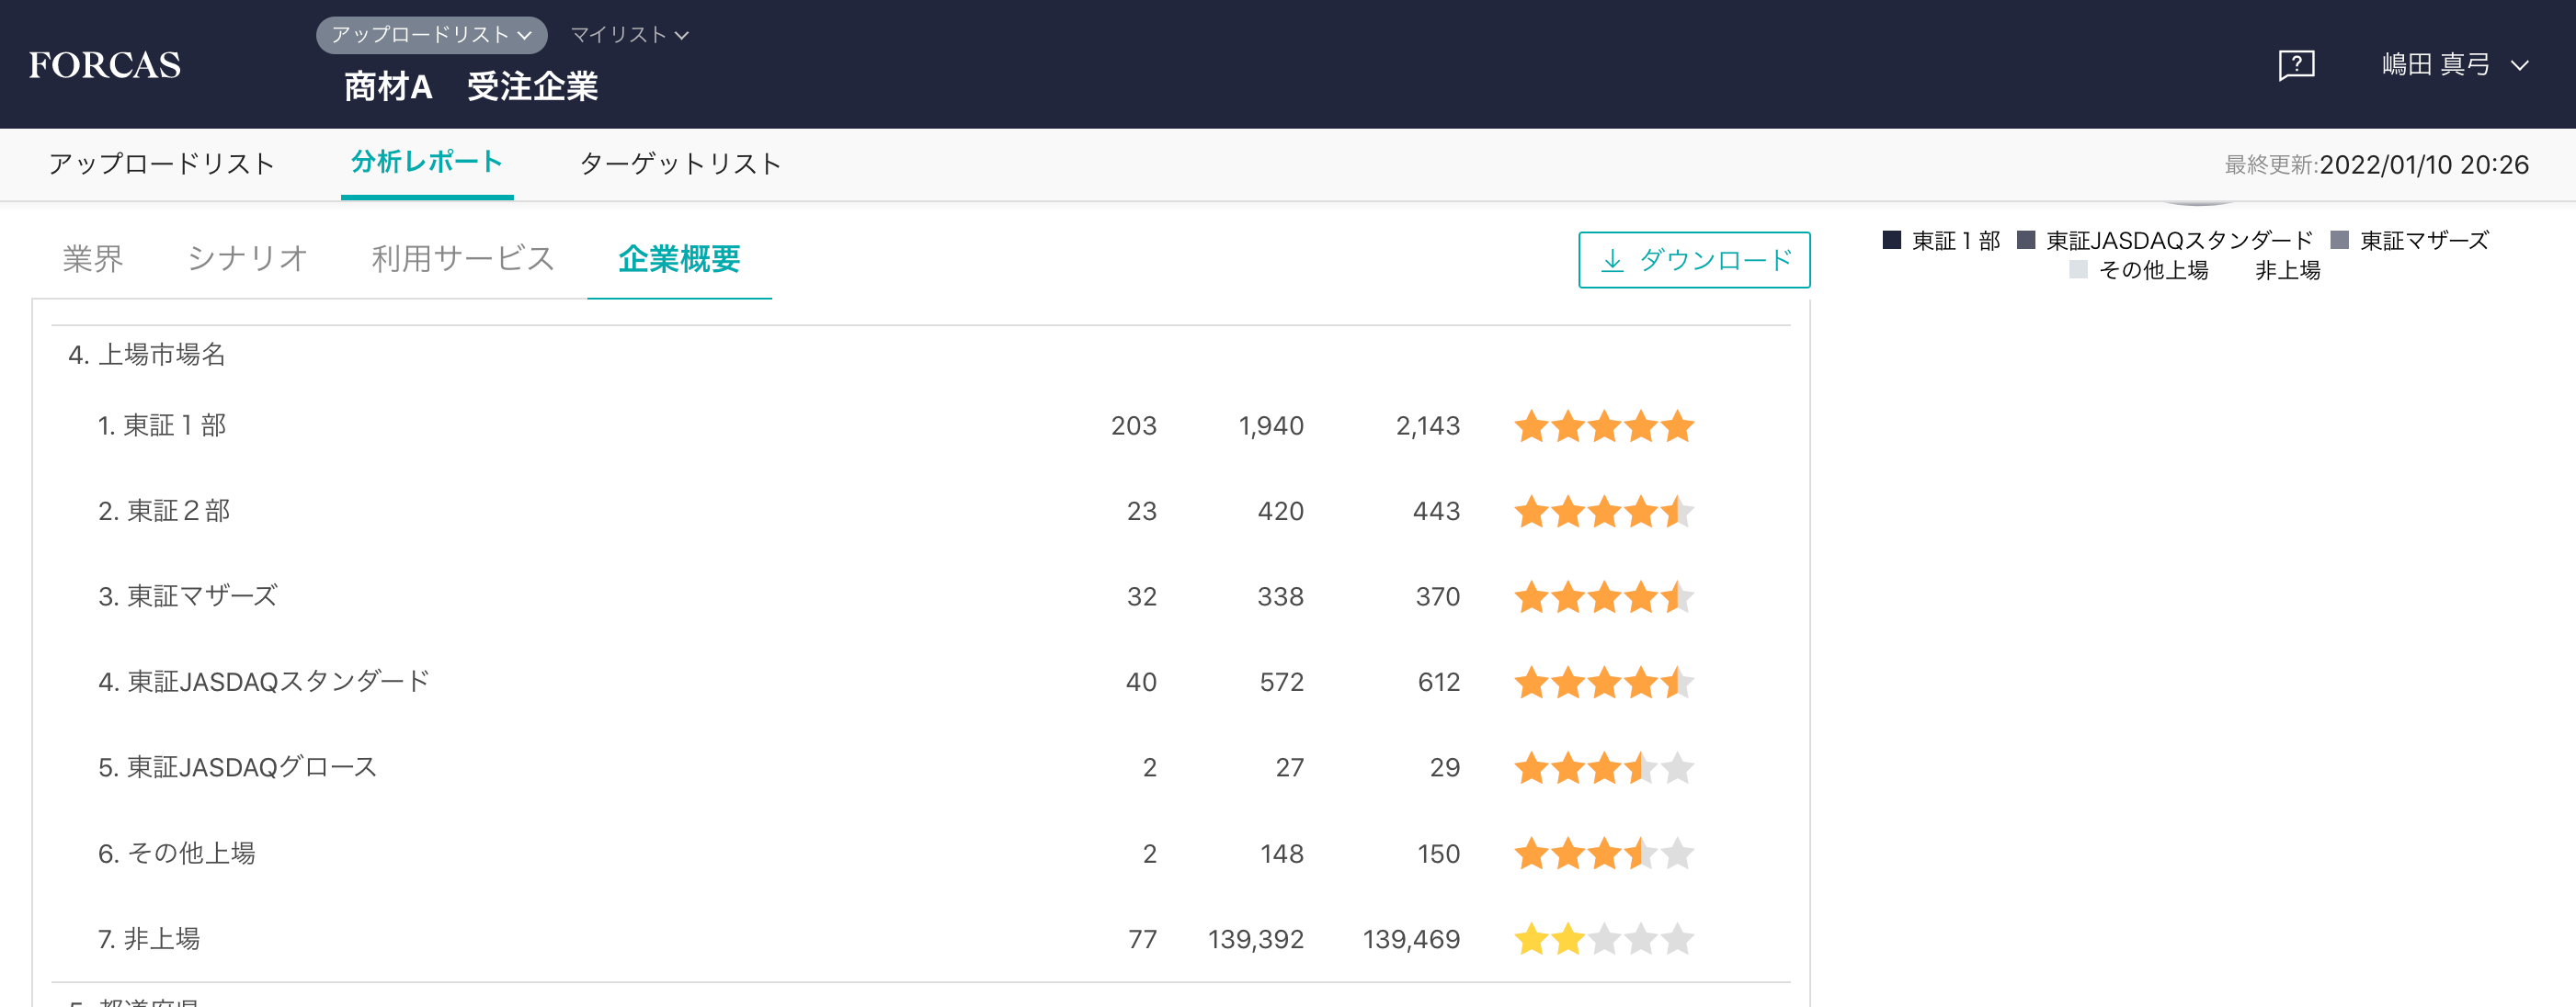The image size is (2576, 1007).
Task: Toggle 東証1部 legend swatch in chart
Action: click(1892, 240)
